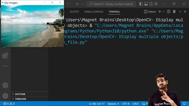Toggle the primary side bar layout icon
Viewport: 189px width, 106px height.
pyautogui.click(x=141, y=4)
